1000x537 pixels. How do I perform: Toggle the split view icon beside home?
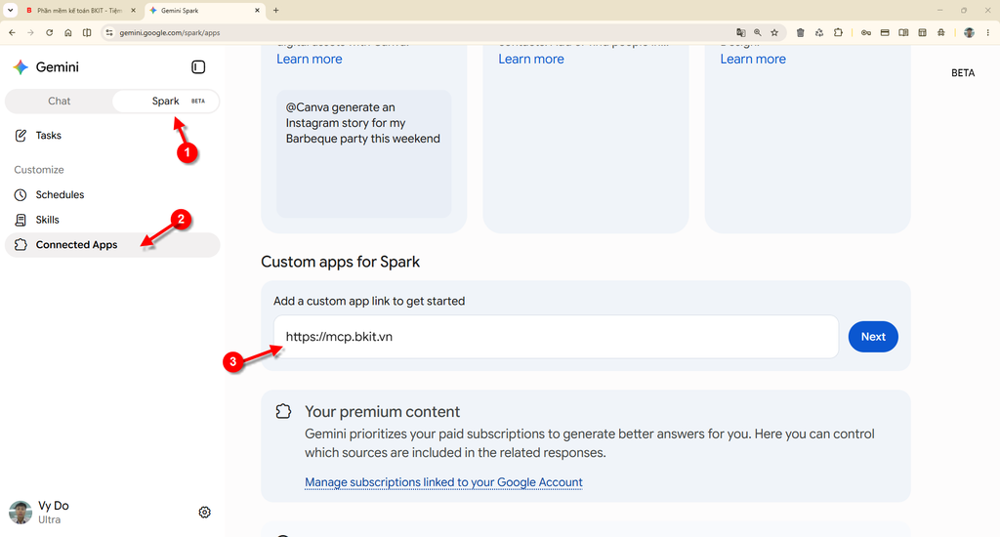pos(87,32)
